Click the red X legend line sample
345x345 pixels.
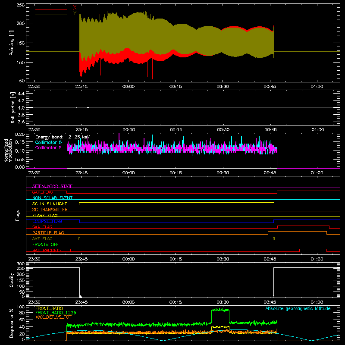click(51, 9)
